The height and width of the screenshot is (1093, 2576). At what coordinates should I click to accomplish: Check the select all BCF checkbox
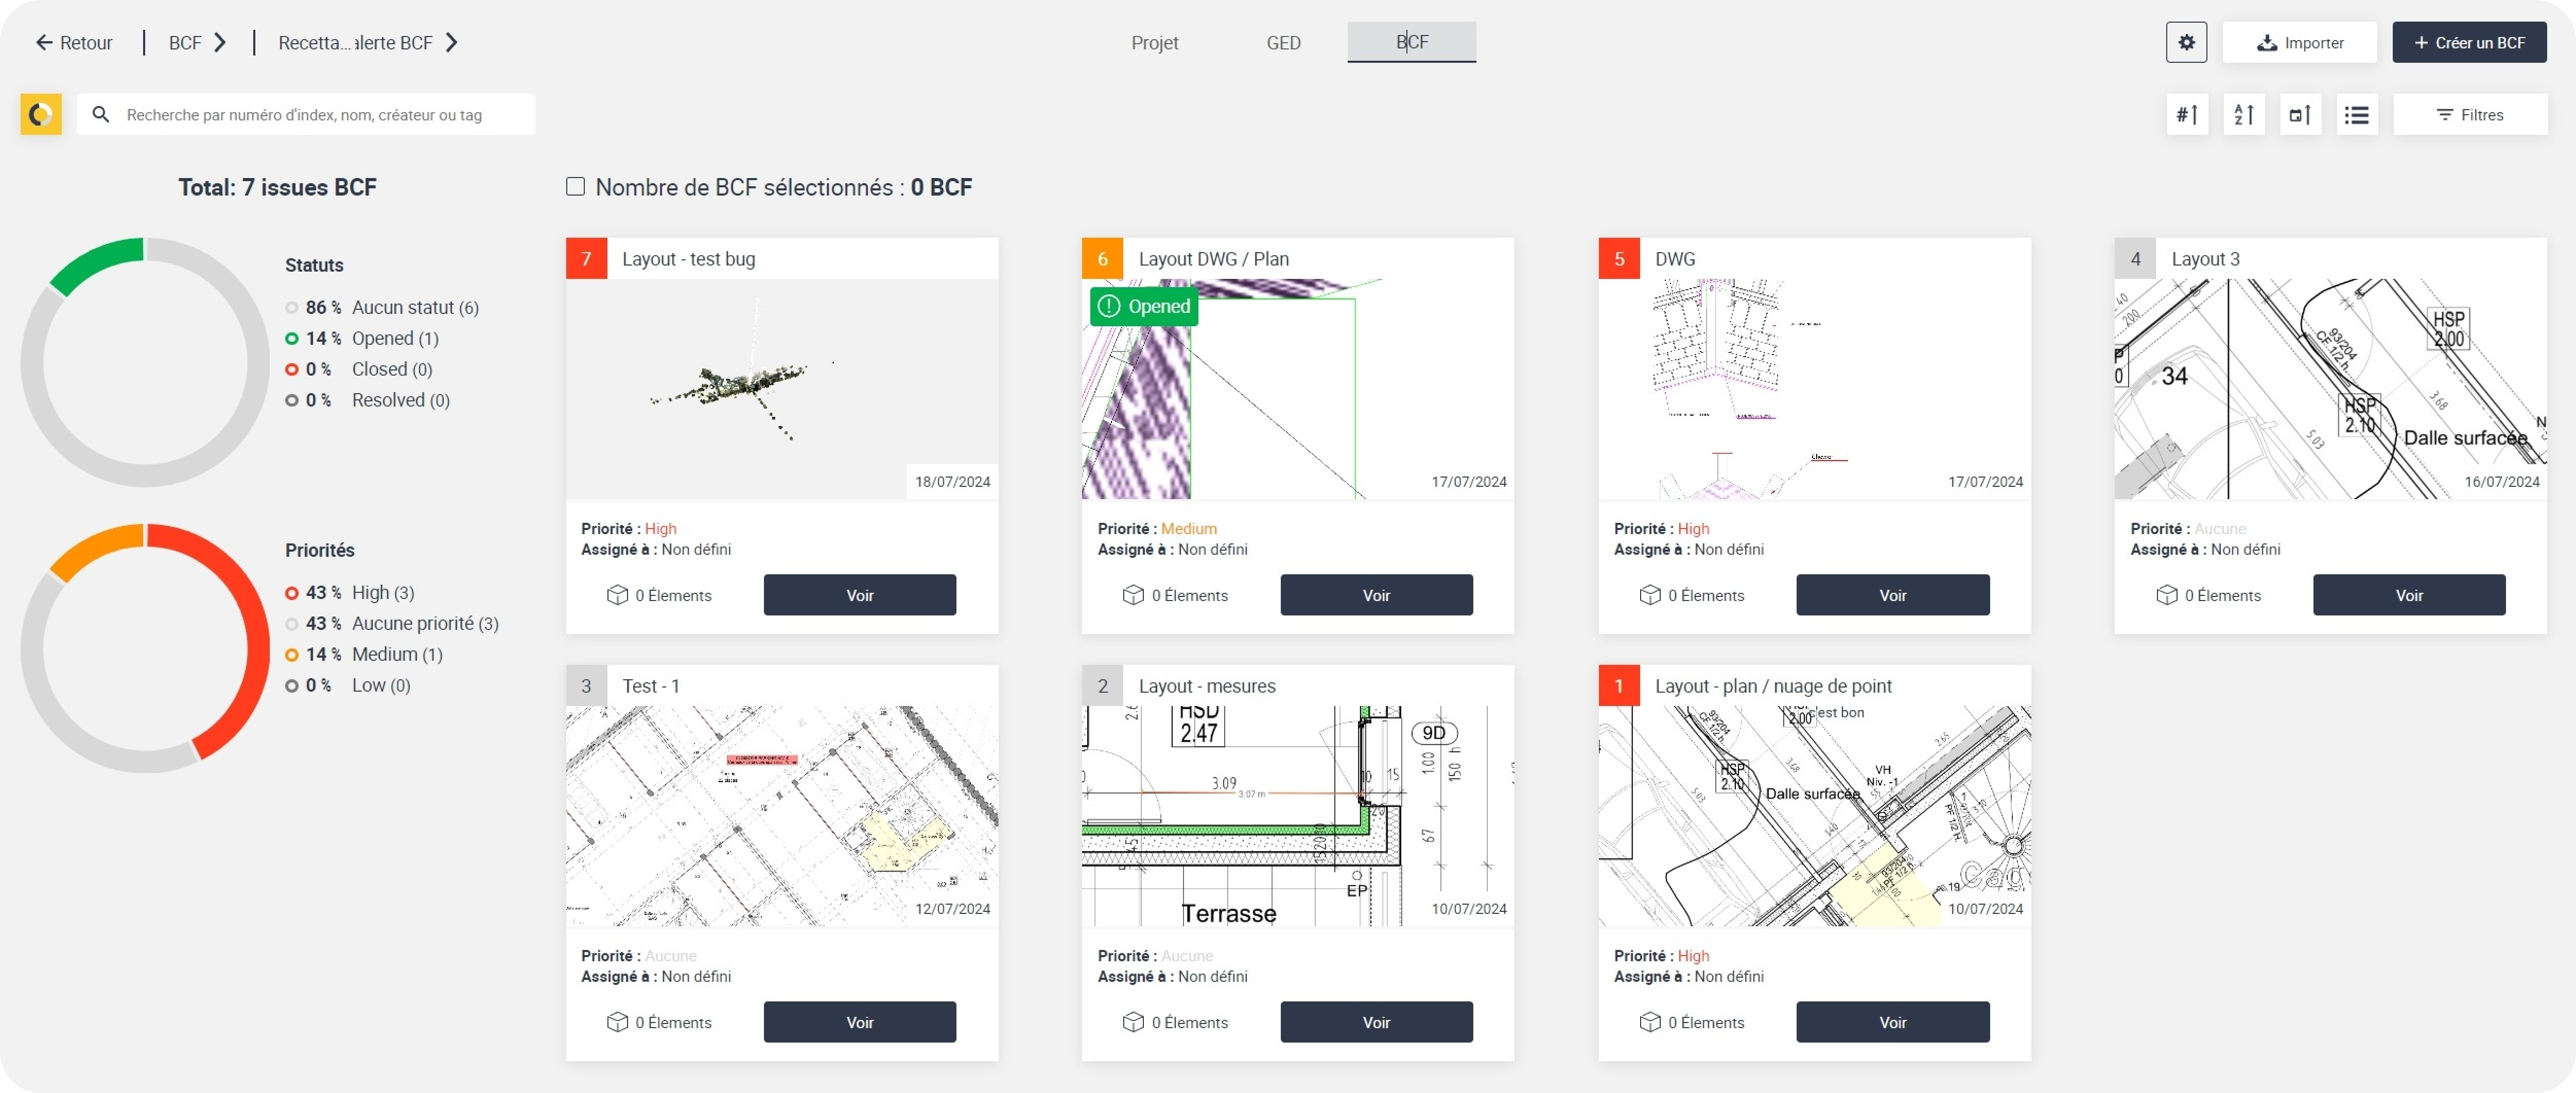[x=575, y=187]
